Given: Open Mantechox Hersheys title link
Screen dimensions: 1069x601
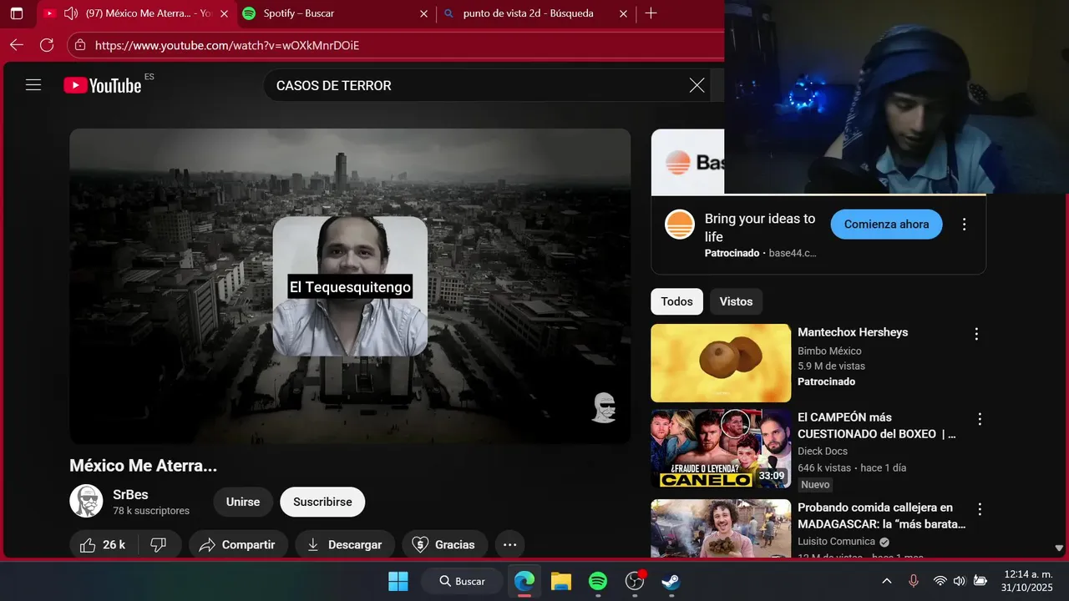Looking at the screenshot, I should click(x=853, y=332).
